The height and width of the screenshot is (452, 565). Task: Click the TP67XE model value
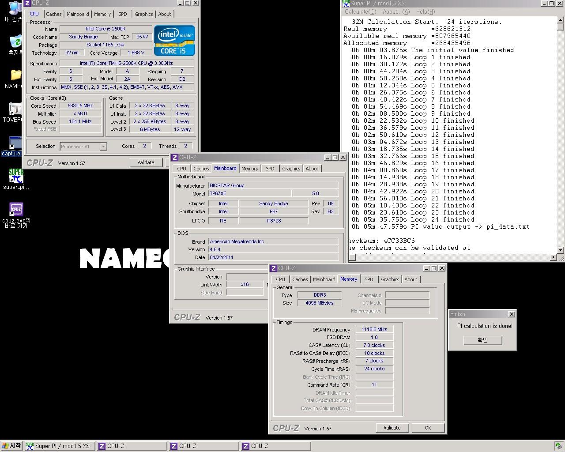250,193
